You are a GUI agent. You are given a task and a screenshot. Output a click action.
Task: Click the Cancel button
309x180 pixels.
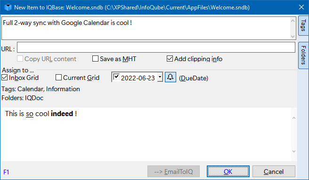coord(274,172)
